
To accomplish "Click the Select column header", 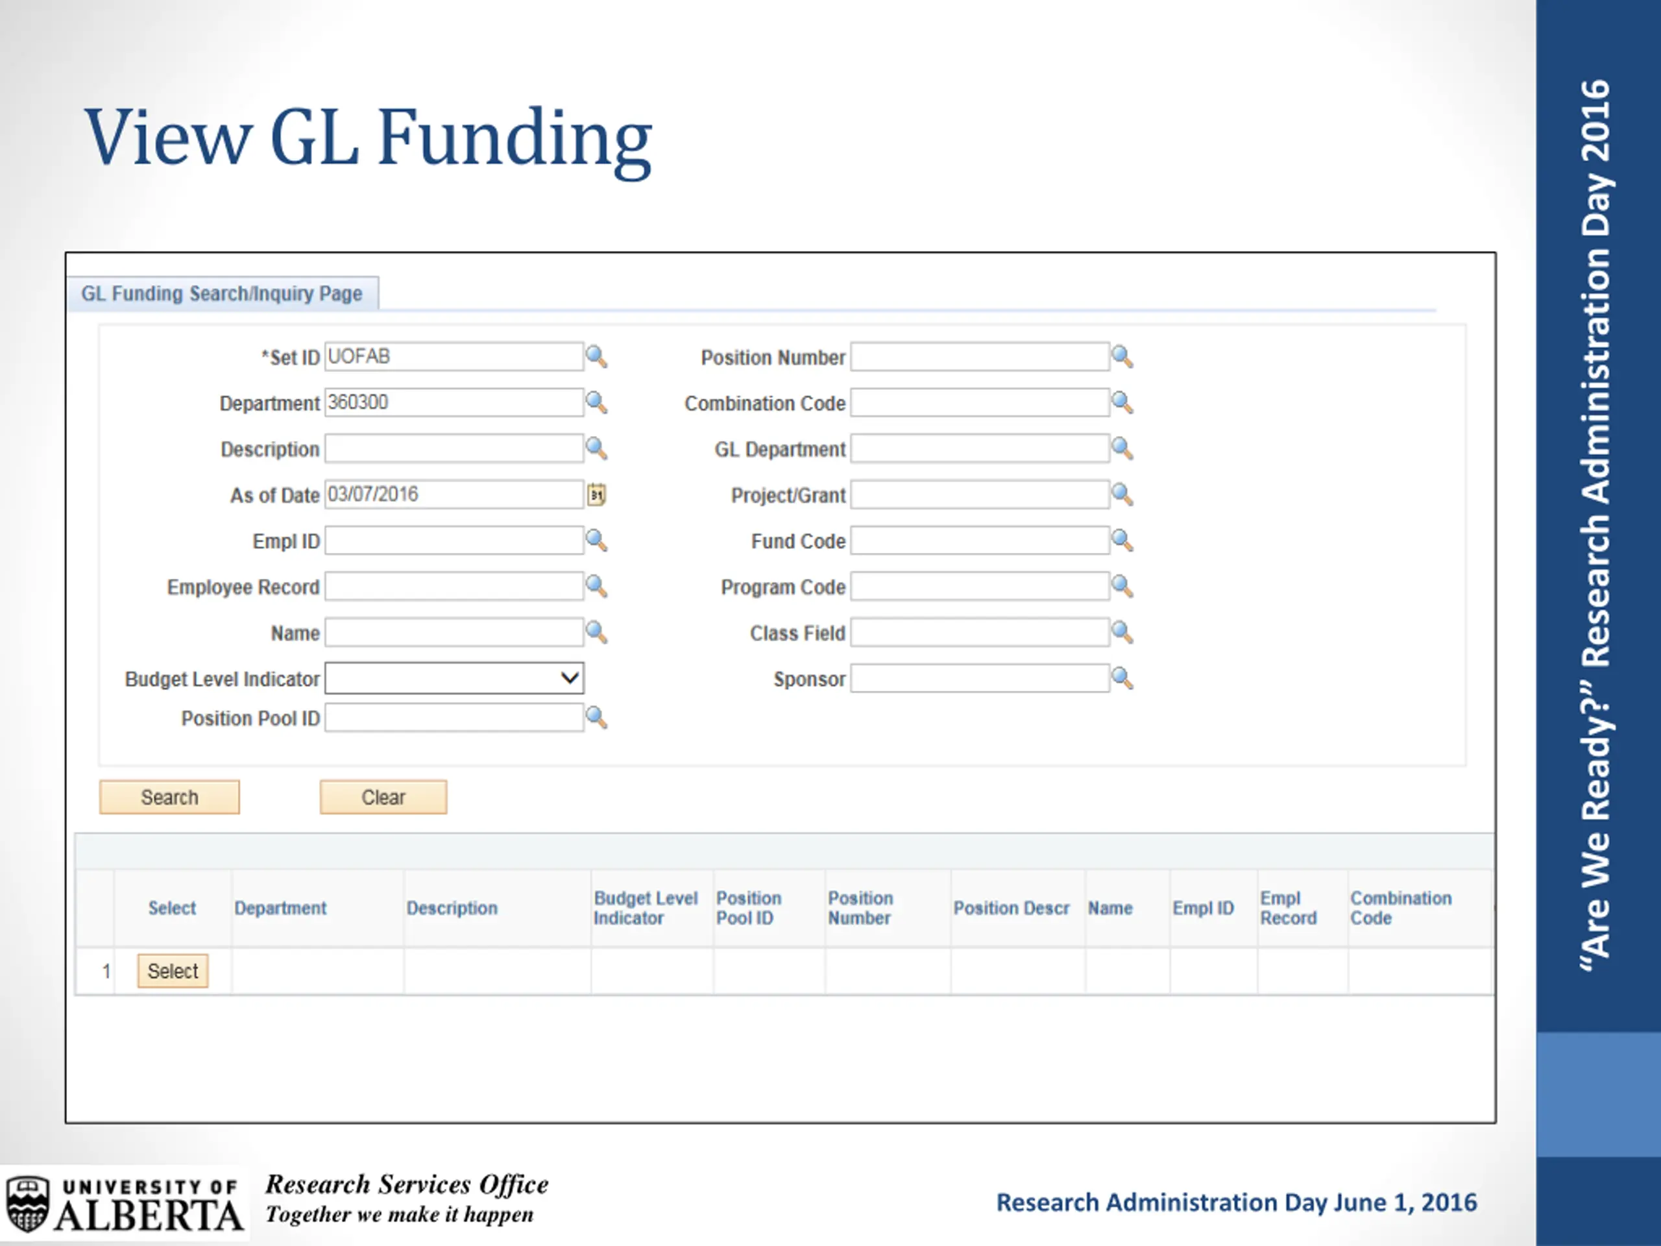I will 172,908.
